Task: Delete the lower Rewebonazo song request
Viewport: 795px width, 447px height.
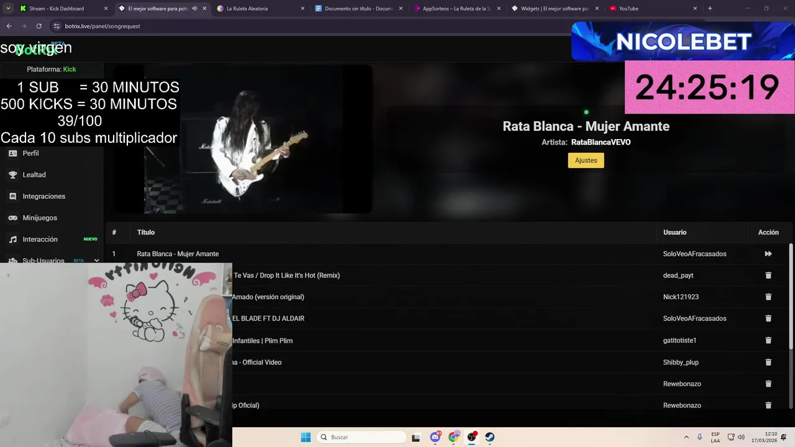Action: tap(768, 405)
